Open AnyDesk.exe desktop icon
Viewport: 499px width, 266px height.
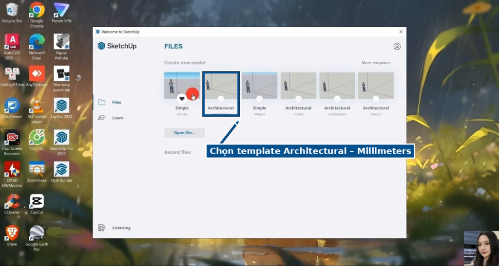pyautogui.click(x=37, y=76)
